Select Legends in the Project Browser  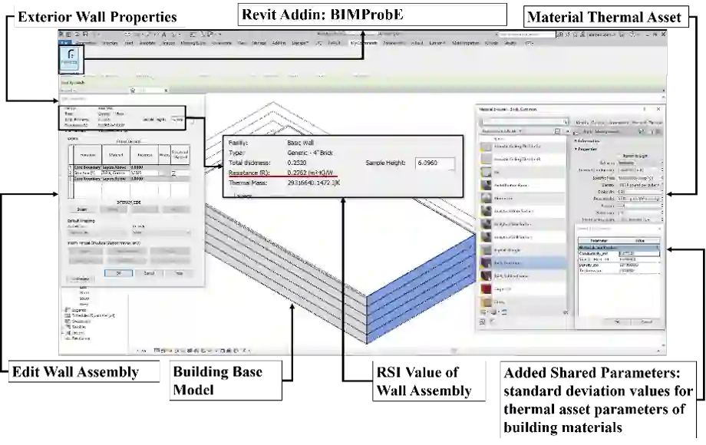coord(79,310)
